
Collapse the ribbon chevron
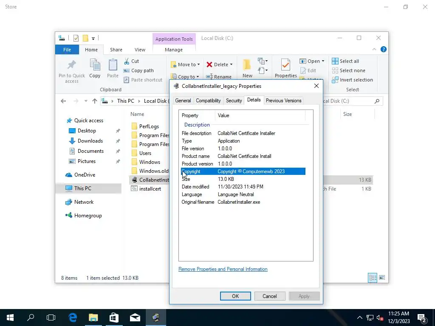coord(374,49)
